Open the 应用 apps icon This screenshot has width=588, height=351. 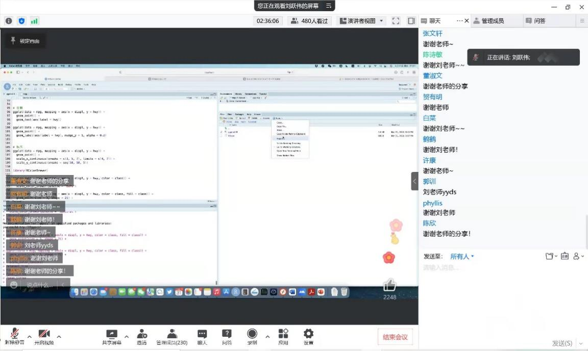pos(283,336)
